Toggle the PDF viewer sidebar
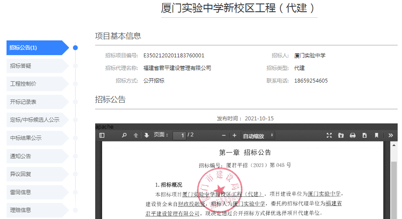This screenshot has height=219, width=402. [x=102, y=135]
